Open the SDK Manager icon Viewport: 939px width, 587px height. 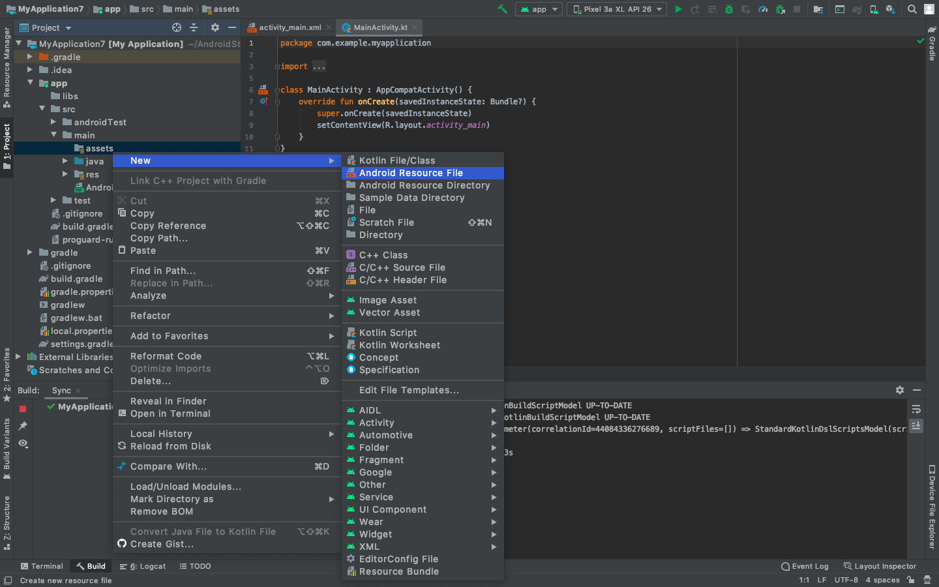click(x=890, y=9)
